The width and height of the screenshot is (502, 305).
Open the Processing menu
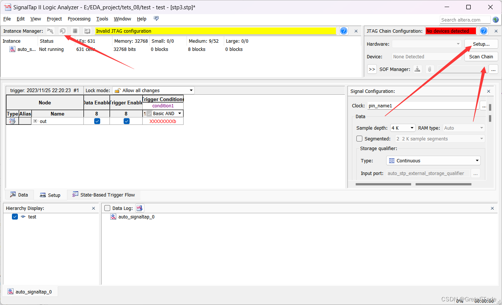79,19
